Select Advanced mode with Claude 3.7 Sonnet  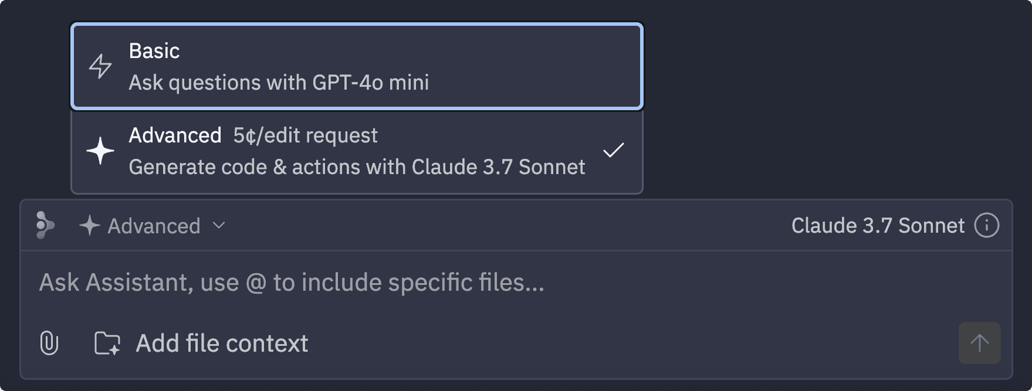click(x=357, y=151)
